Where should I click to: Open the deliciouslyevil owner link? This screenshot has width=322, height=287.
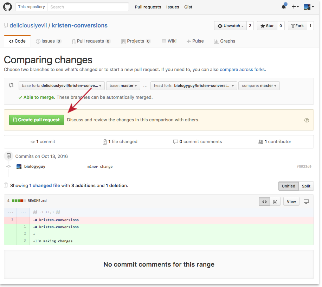(x=28, y=25)
